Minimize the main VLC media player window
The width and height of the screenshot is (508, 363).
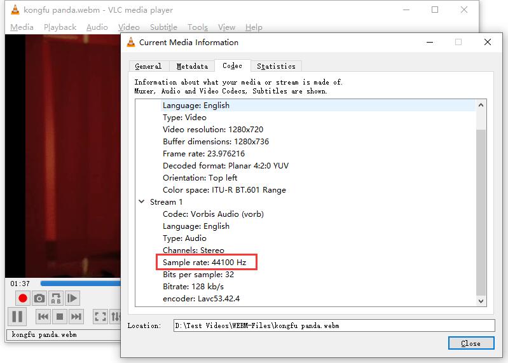pyautogui.click(x=406, y=10)
